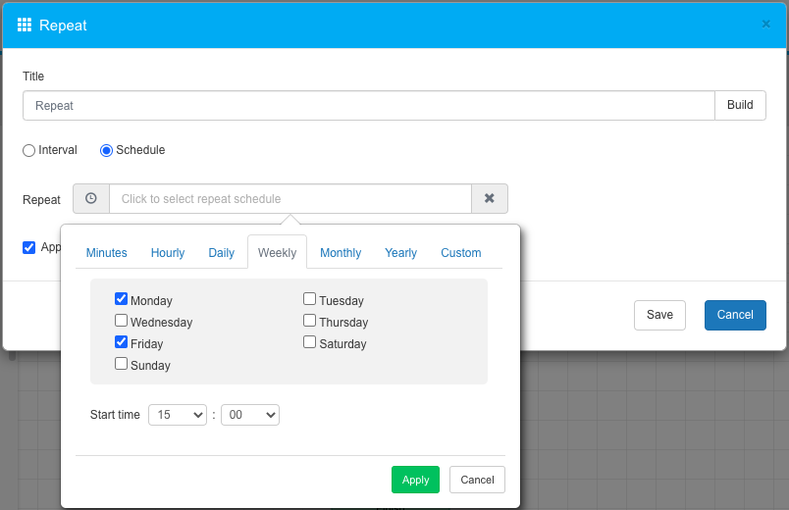Click the Save button
This screenshot has height=510, width=789.
(659, 315)
